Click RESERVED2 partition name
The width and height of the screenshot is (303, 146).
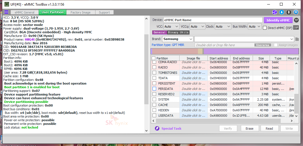point(166,94)
